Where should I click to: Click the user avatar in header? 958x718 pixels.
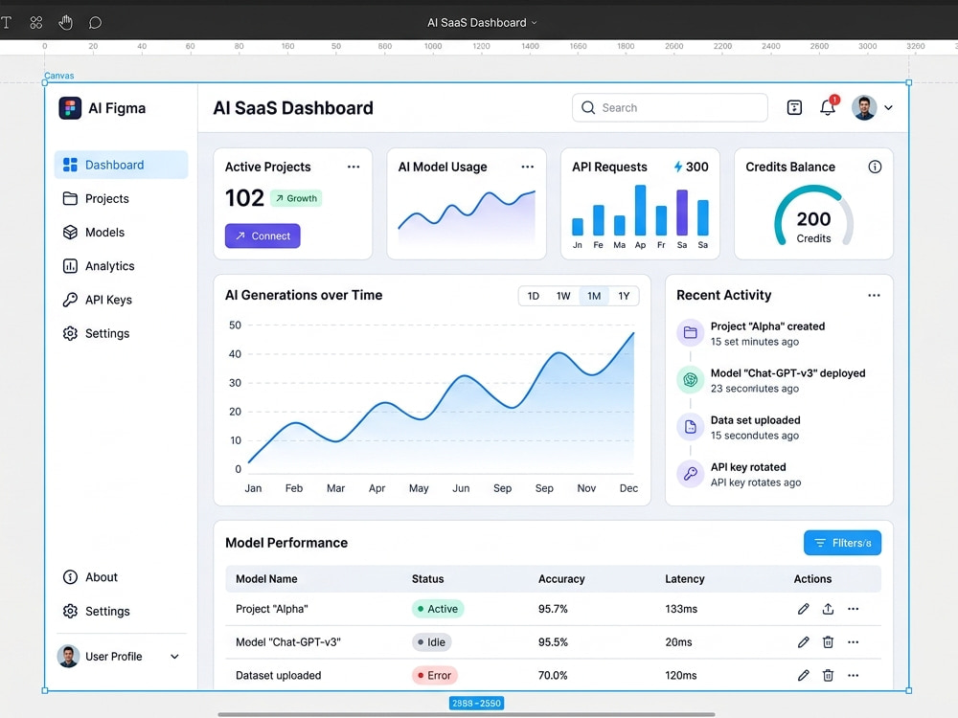click(864, 107)
